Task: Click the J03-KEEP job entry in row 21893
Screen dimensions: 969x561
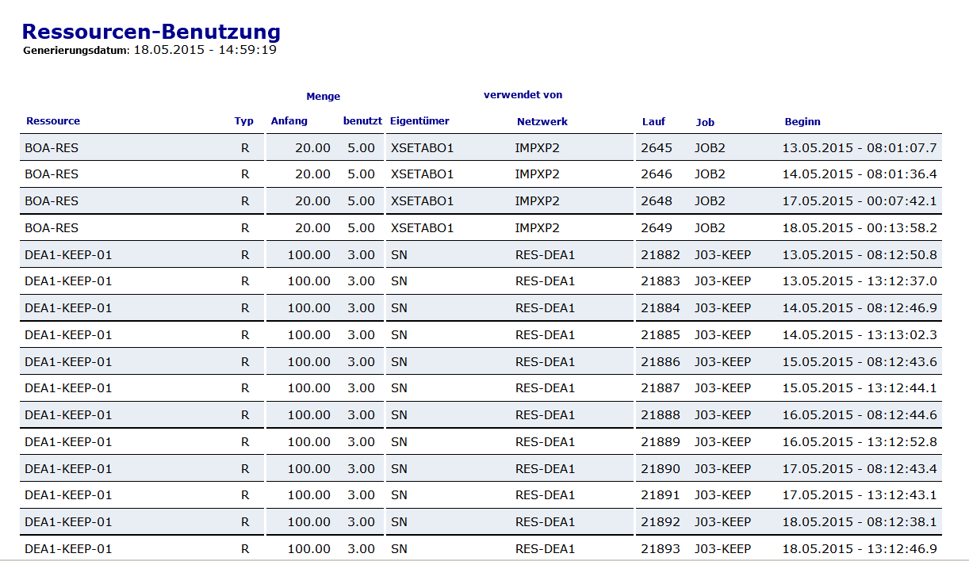Action: pyautogui.click(x=723, y=548)
